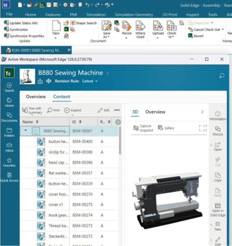
Task: Click New in right toolbar
Action: pyautogui.click(x=218, y=226)
